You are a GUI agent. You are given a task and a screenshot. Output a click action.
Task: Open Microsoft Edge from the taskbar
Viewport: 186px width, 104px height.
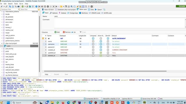(x=69, y=103)
